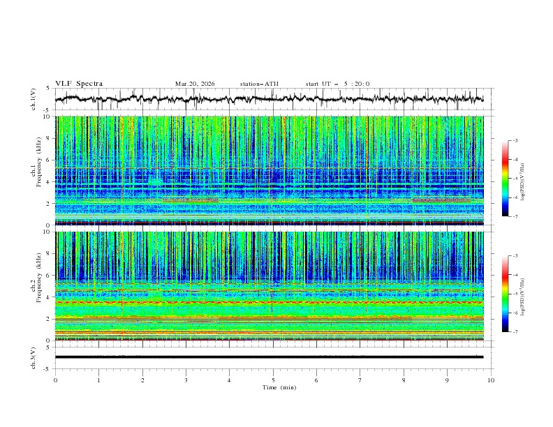Screen dimensions: 553x427
Task: Click the ch.1 log(PSD)(V²/Hz) color bar label
Action: (x=523, y=182)
